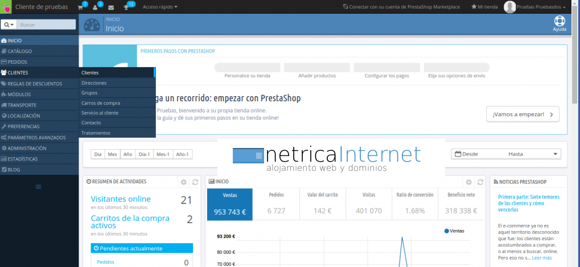Collapse the sidebar using the hamburger icon
The image size is (580, 267).
39,187
